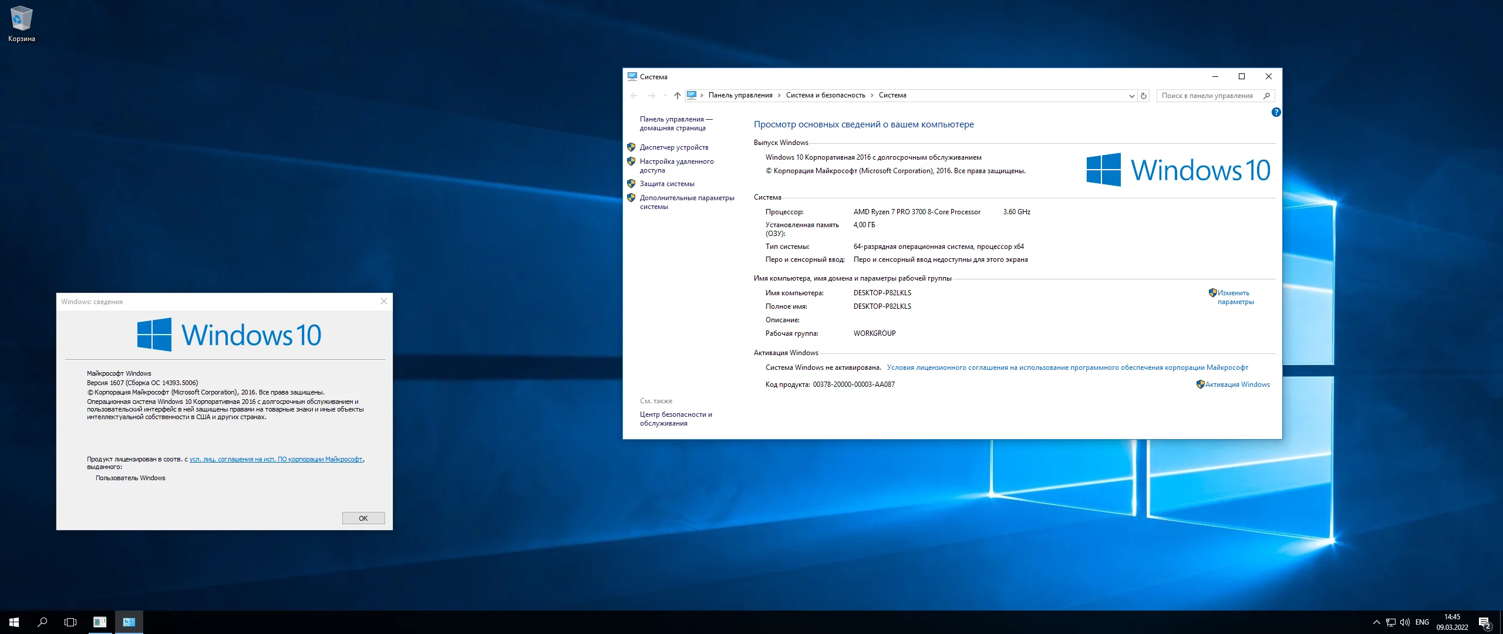Click the up arrow navigation icon
This screenshot has width=1503, height=634.
(677, 96)
